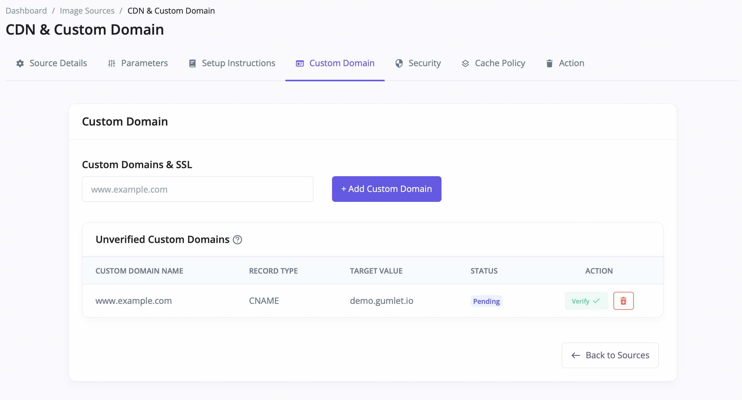Open the Dashboard breadcrumb link
This screenshot has width=742, height=400.
coord(26,11)
